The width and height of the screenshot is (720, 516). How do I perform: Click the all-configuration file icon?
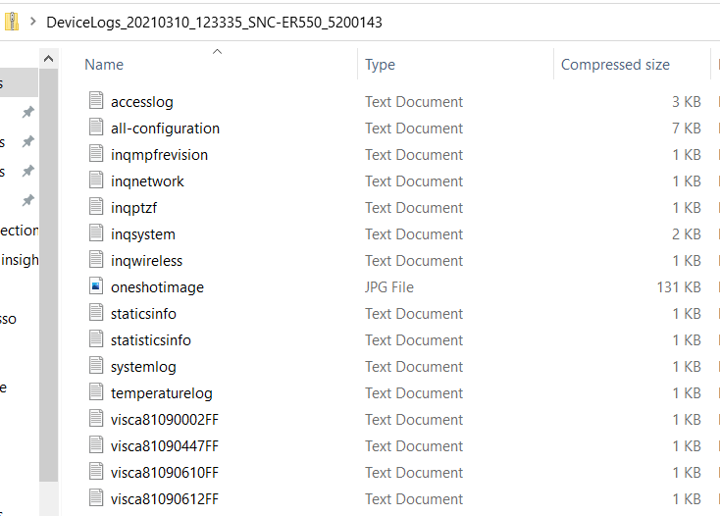tap(95, 128)
